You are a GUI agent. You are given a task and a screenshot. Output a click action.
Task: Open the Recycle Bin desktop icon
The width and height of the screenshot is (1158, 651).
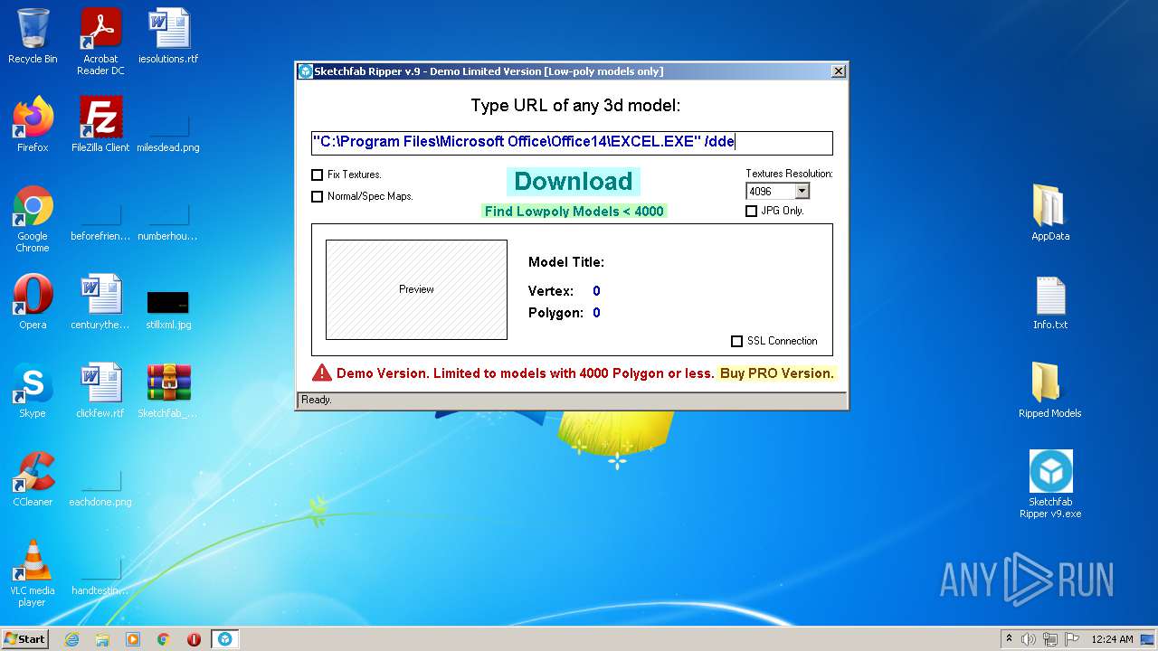[x=33, y=36]
